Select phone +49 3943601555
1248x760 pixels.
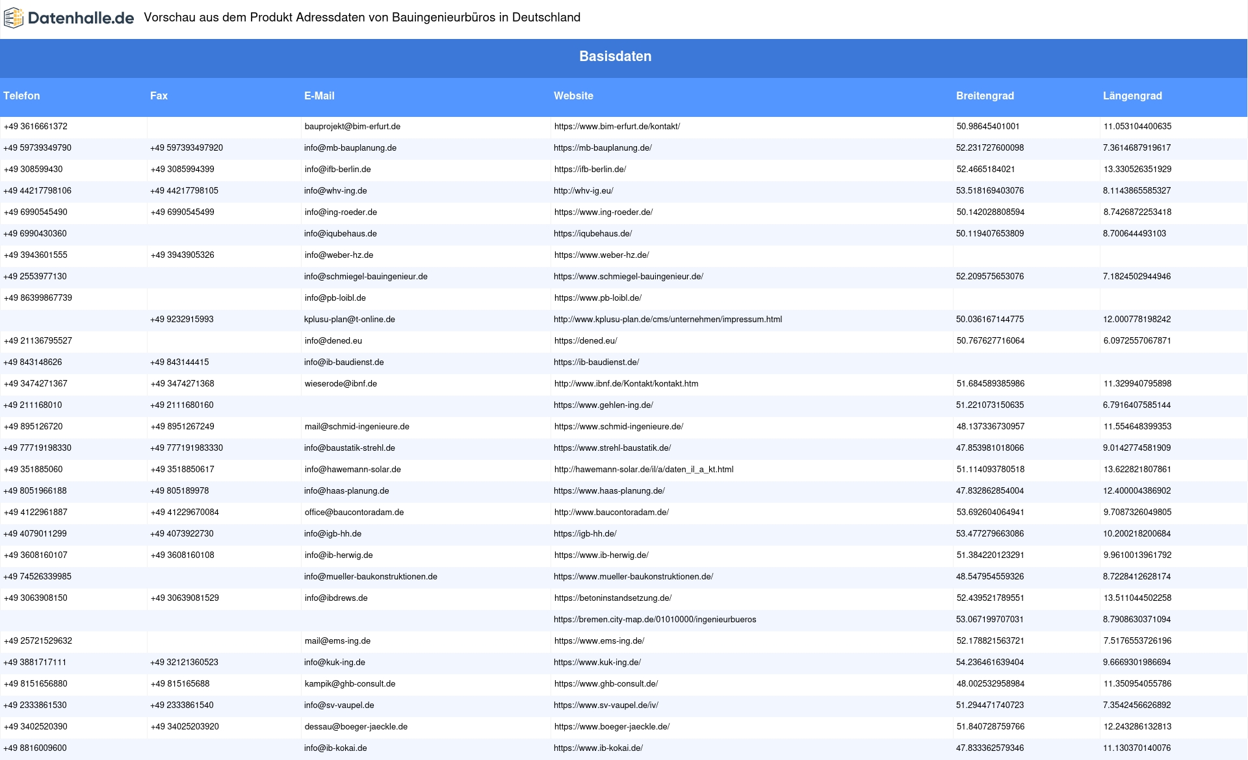[36, 255]
